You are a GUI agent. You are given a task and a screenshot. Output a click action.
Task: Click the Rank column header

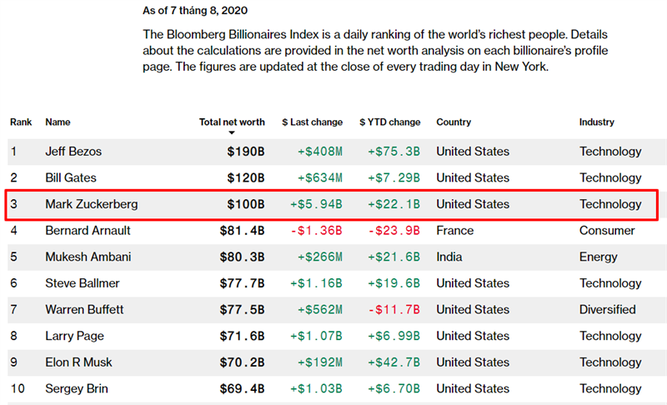point(21,122)
